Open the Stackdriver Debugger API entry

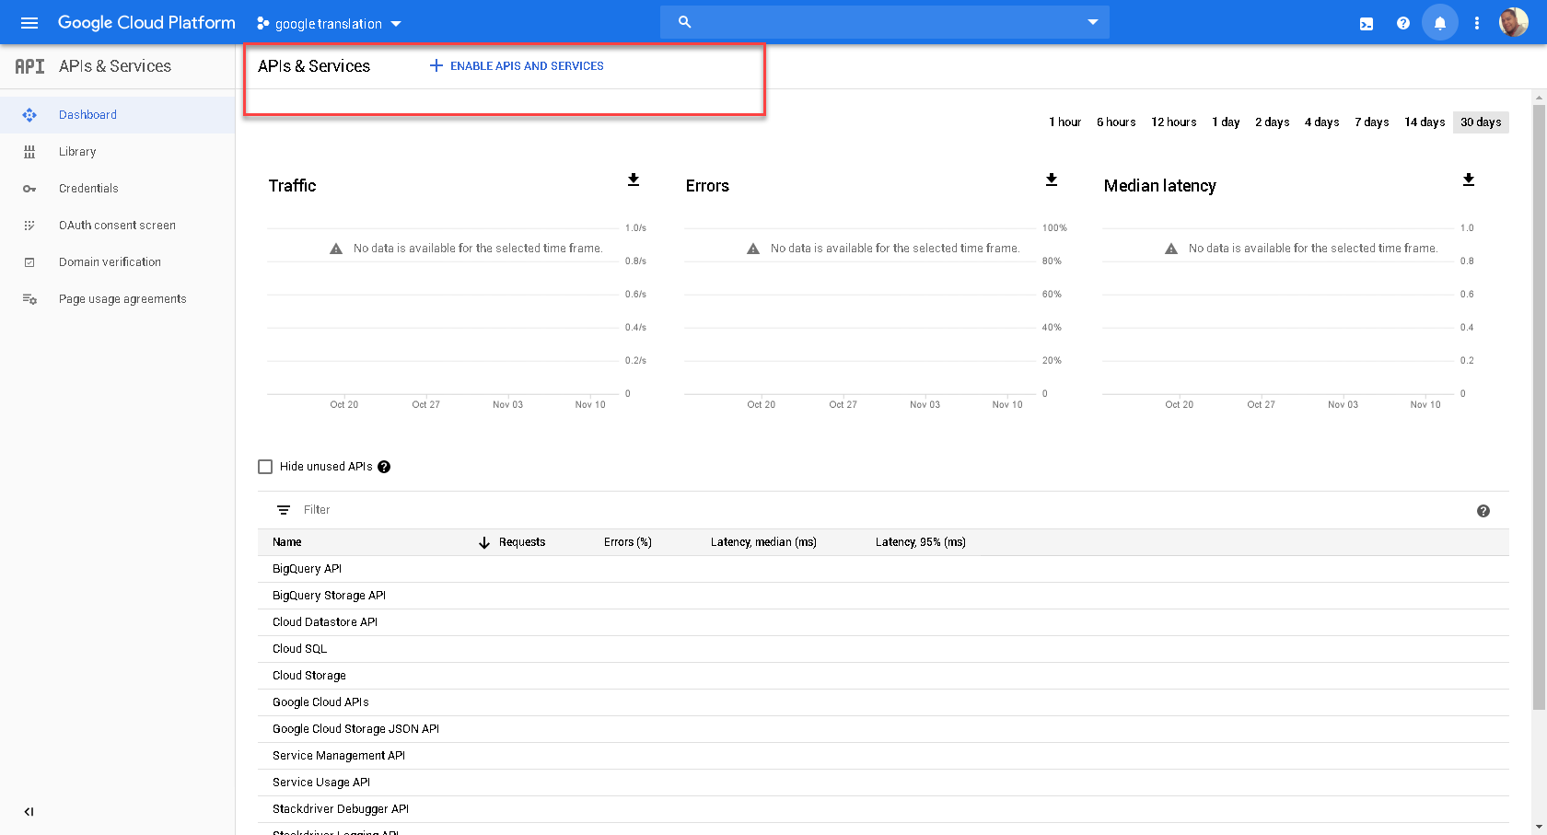click(341, 809)
